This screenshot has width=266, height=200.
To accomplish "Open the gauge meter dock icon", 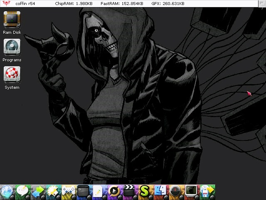I will pyautogui.click(x=177, y=192).
